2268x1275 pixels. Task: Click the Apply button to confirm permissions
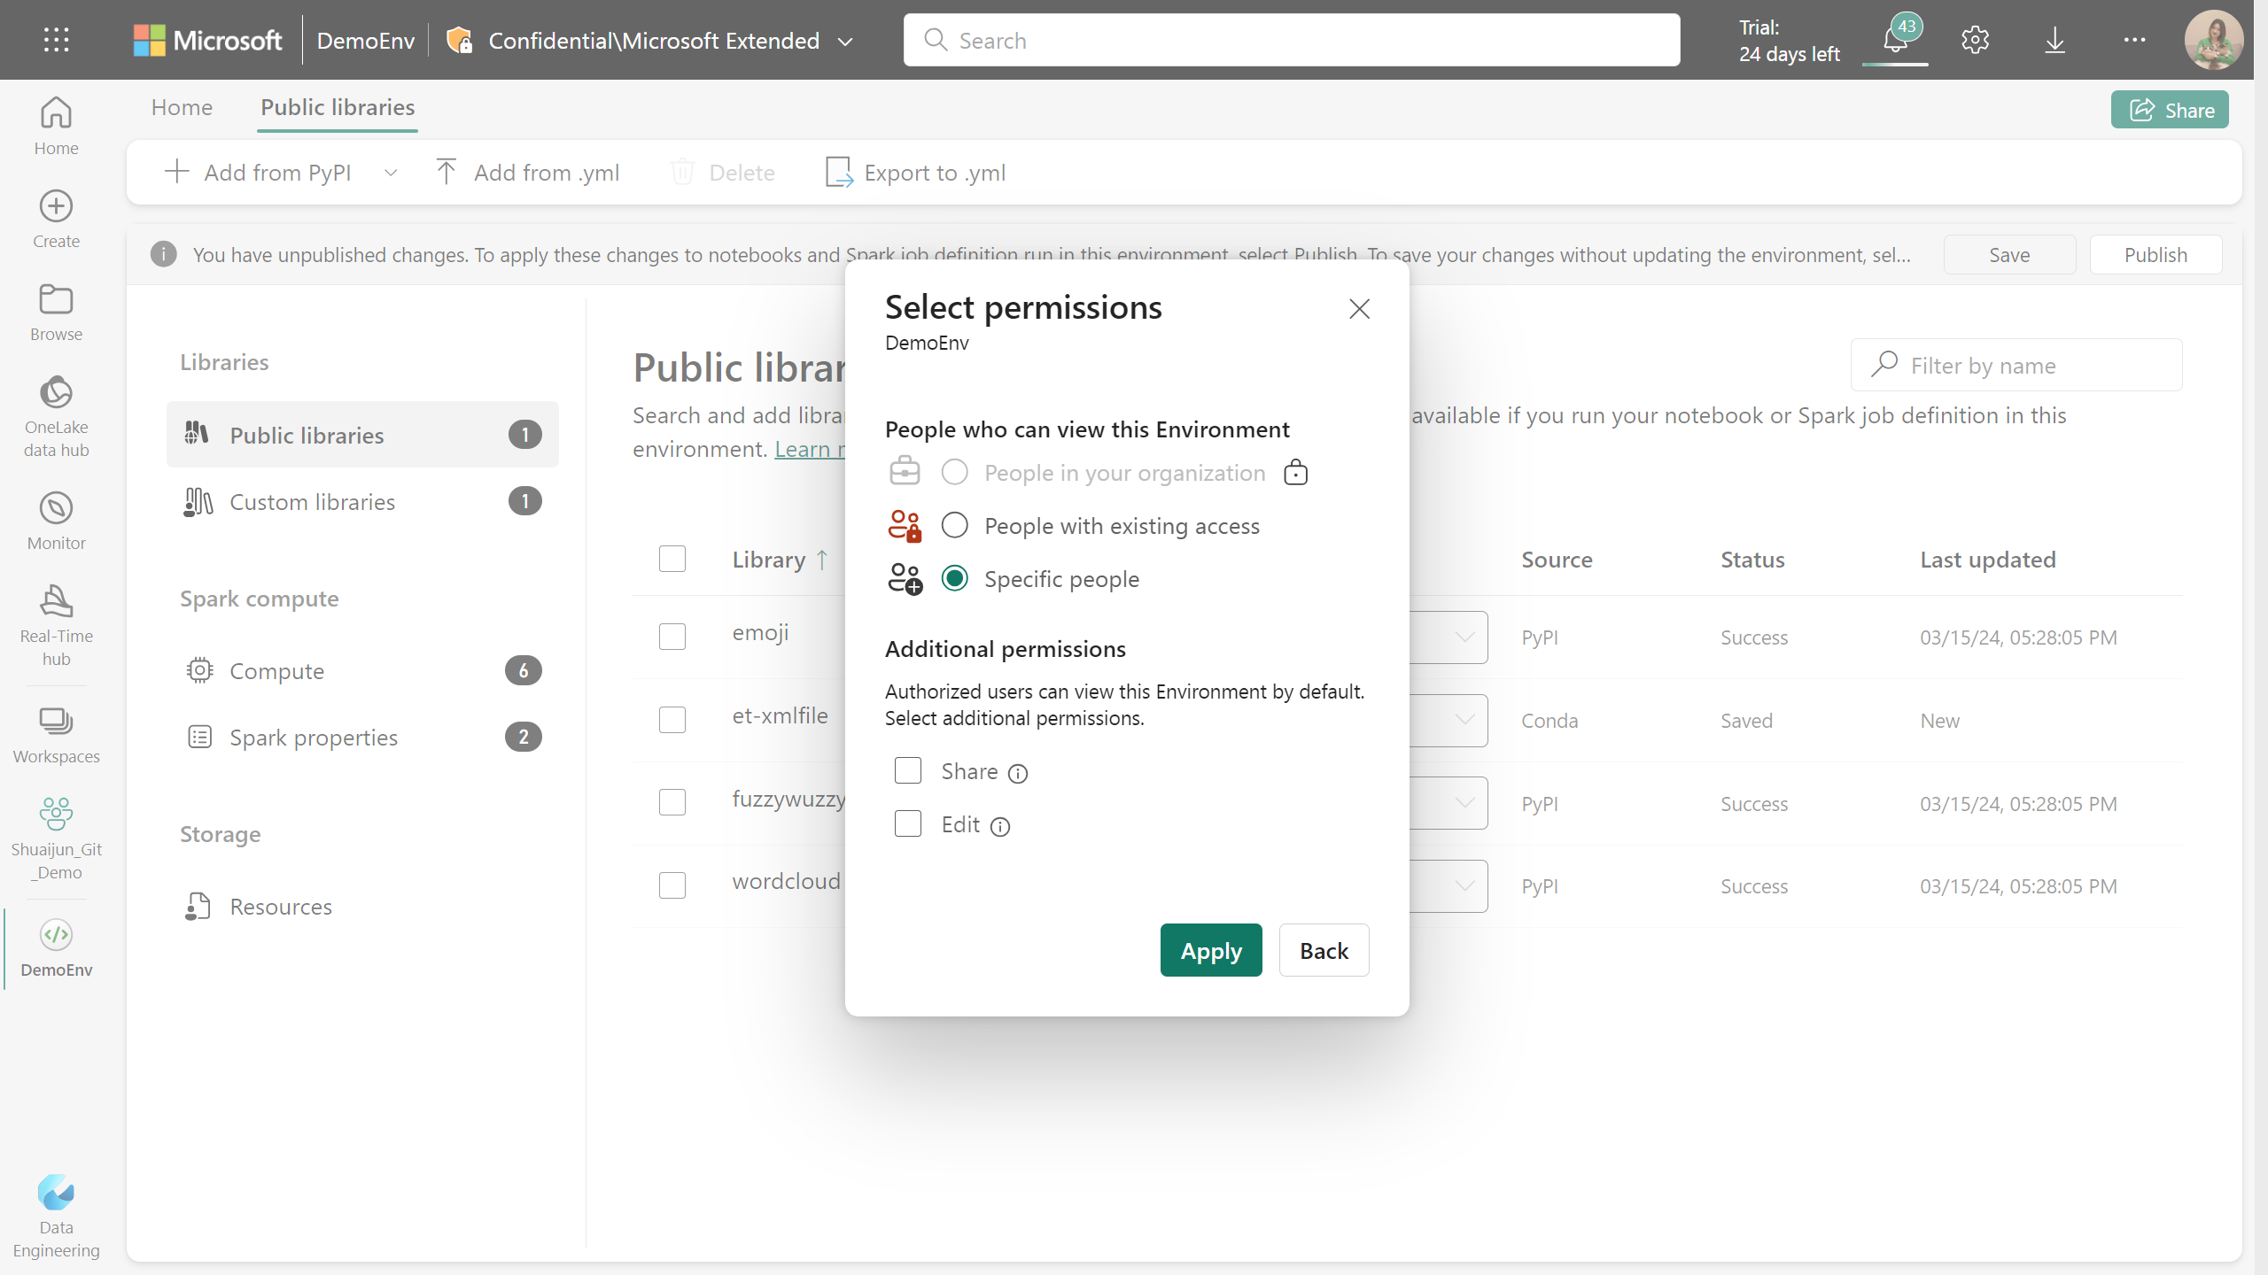[1212, 950]
